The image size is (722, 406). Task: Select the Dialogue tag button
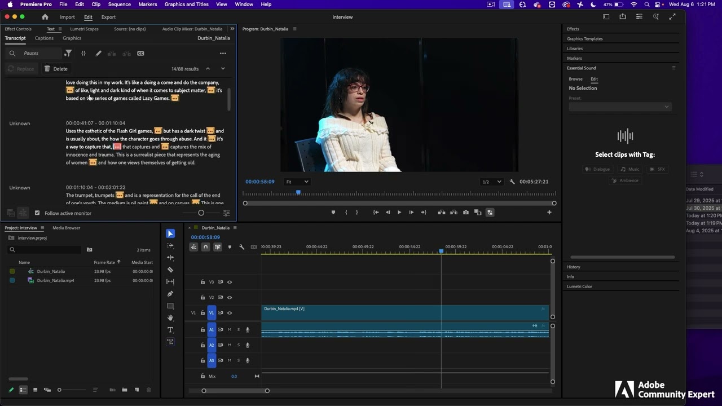pyautogui.click(x=598, y=169)
